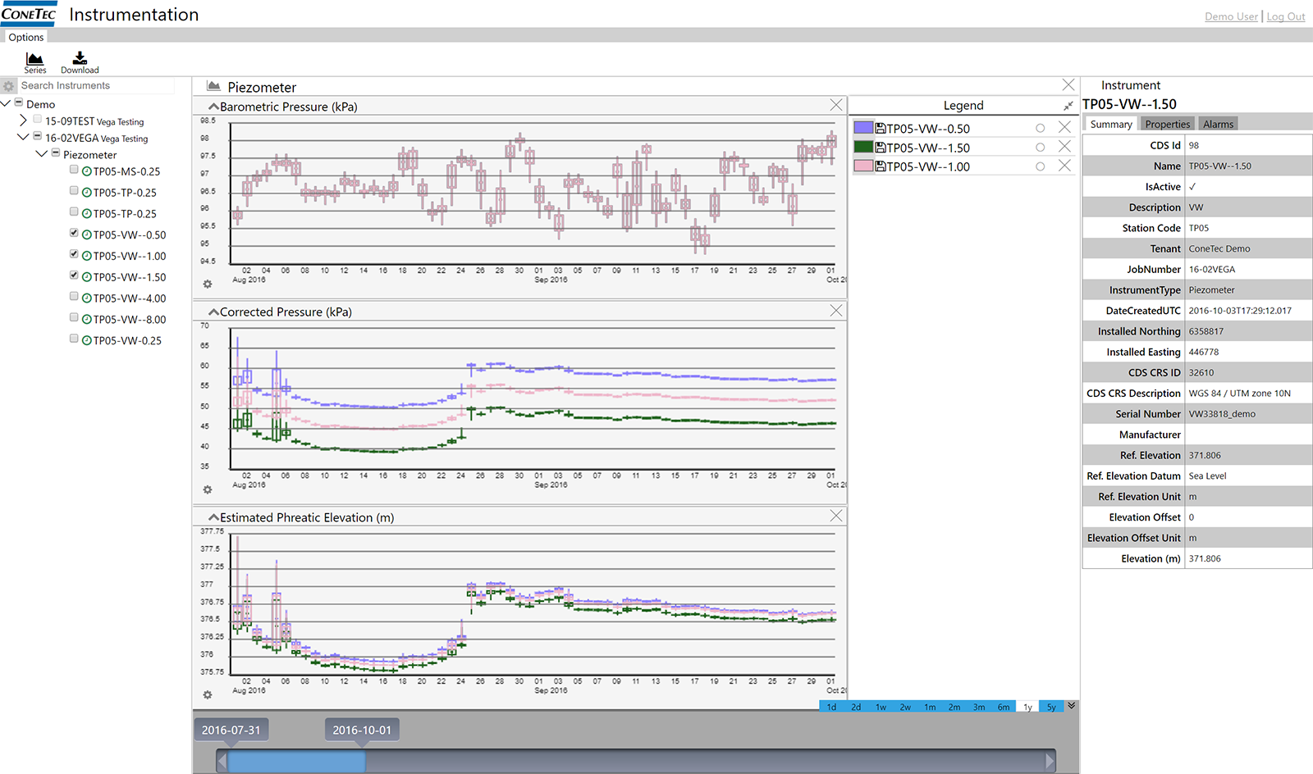The height and width of the screenshot is (774, 1313).
Task: Expand the 15-09TEST Vega Testing node
Action: (23, 121)
